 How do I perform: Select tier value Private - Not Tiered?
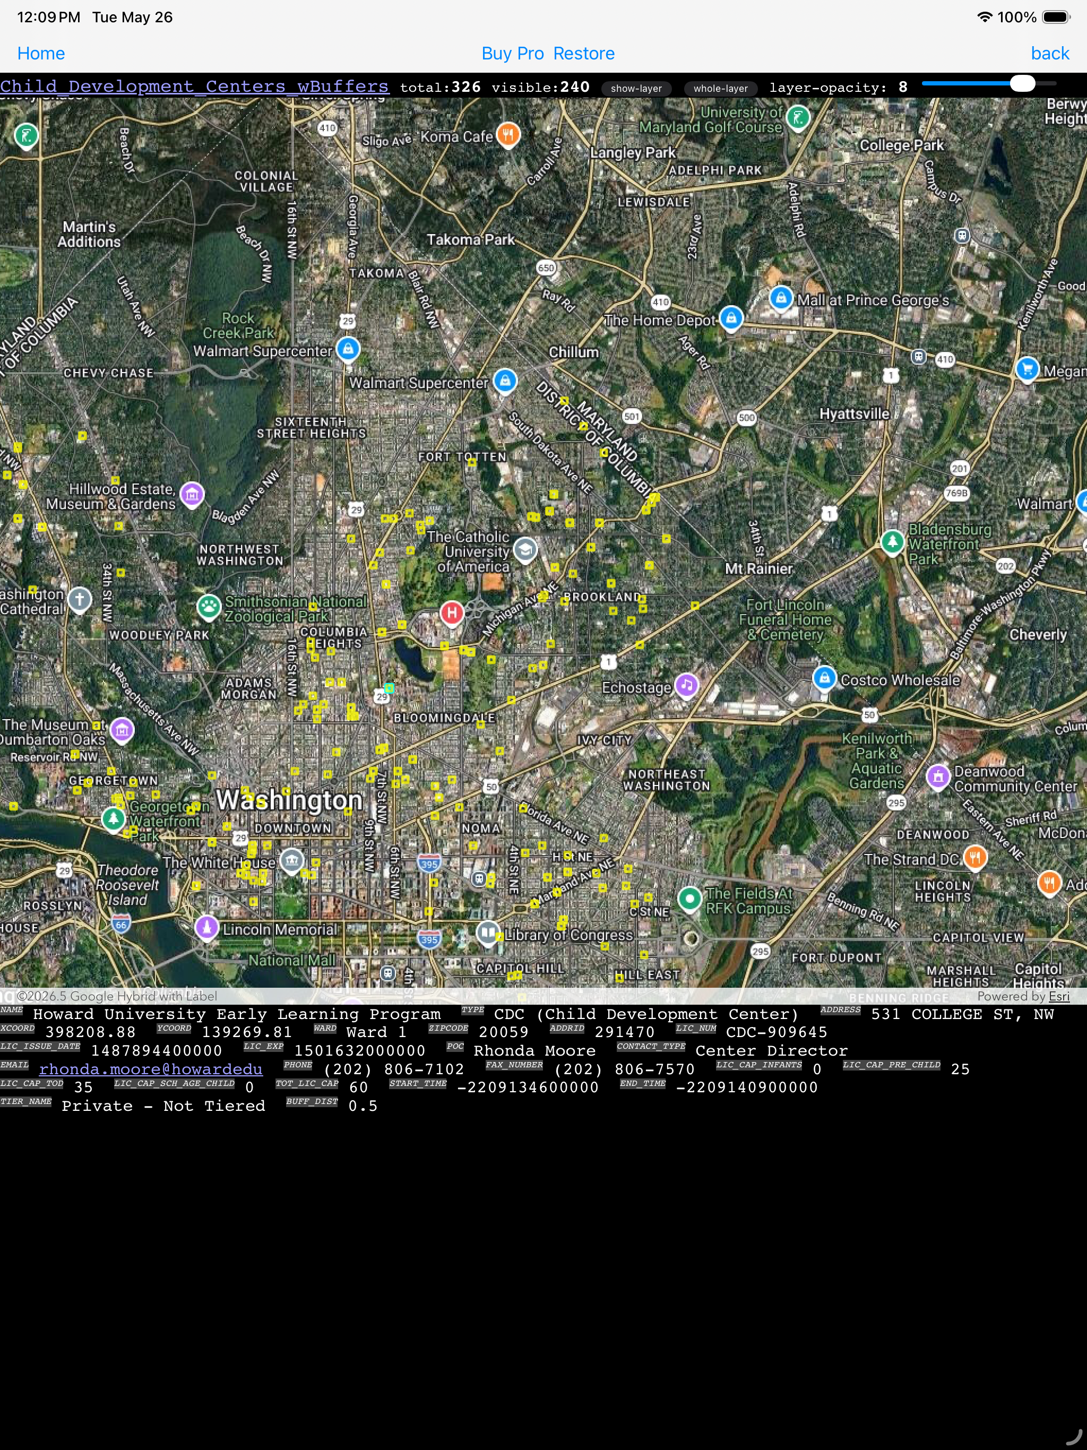coord(163,1106)
